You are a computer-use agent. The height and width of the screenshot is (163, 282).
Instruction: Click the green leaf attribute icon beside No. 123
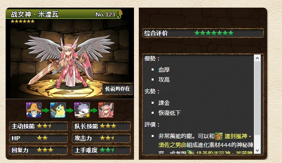[x=120, y=14]
